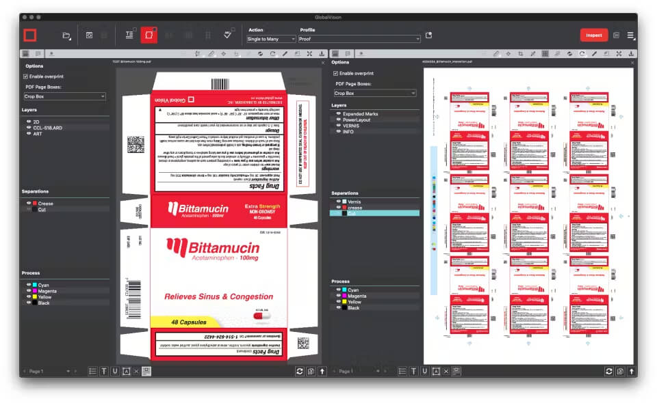Click the T text tool in right bottom bar
The image size is (657, 403).
[x=413, y=371]
